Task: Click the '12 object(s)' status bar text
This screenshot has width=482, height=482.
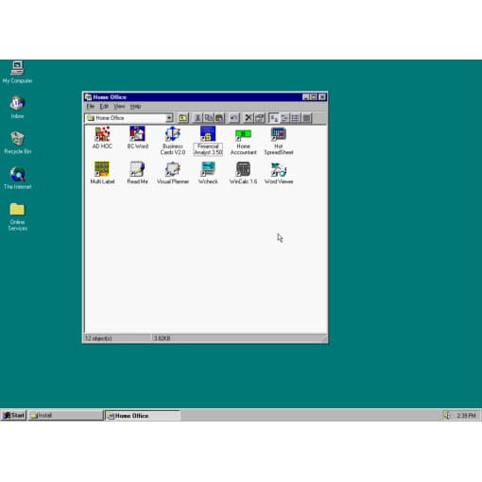Action: (98, 338)
